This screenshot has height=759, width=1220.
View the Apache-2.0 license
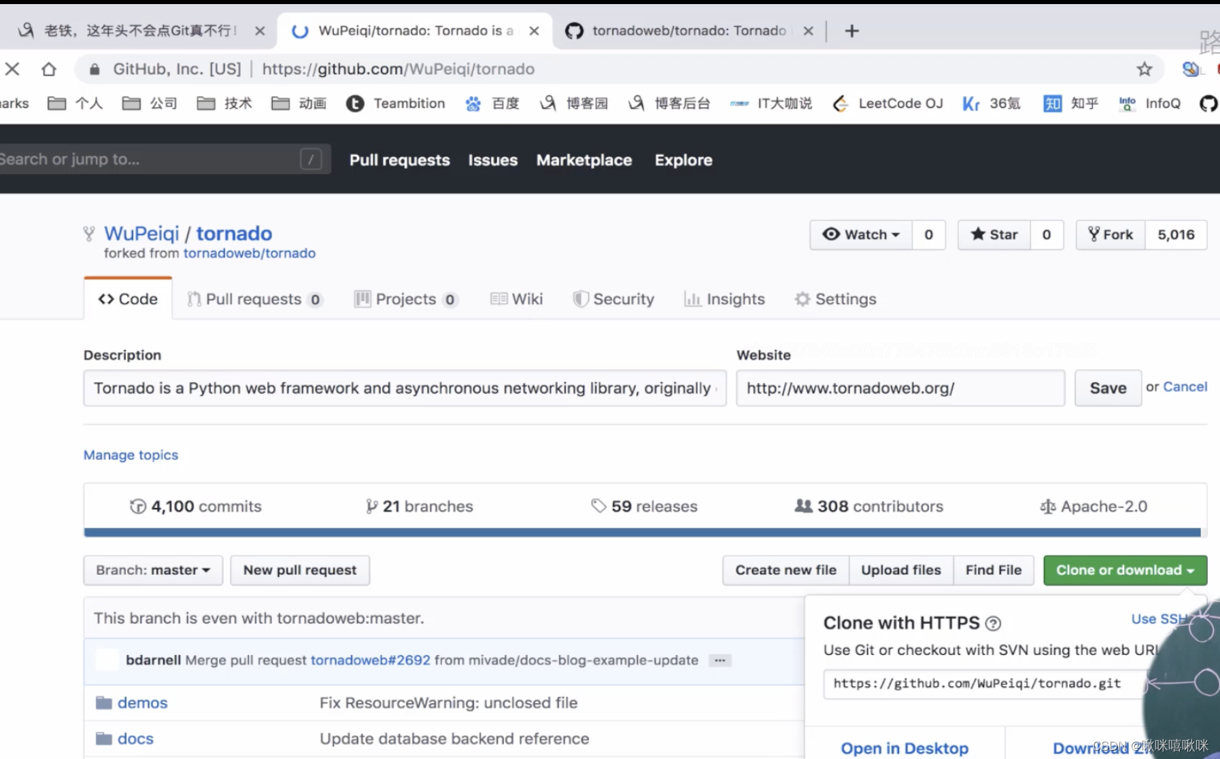(1094, 507)
